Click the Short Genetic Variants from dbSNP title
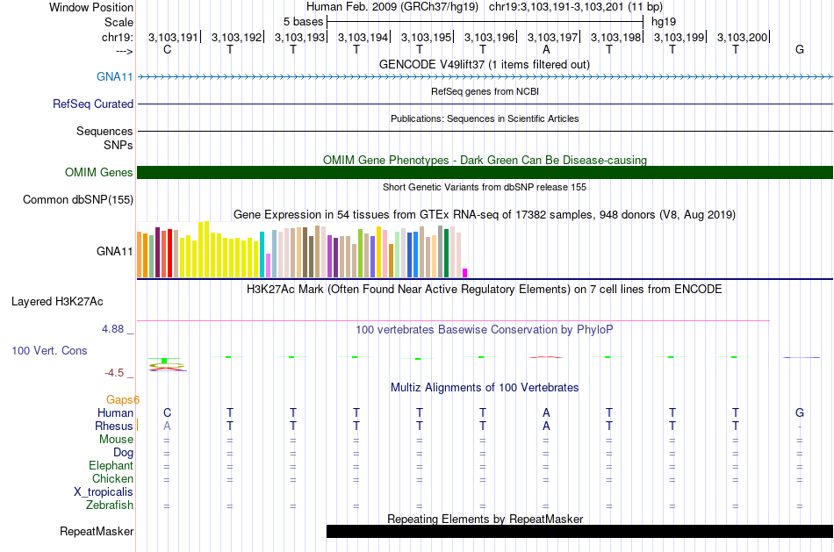Screen dimensions: 834x552 click(x=485, y=187)
